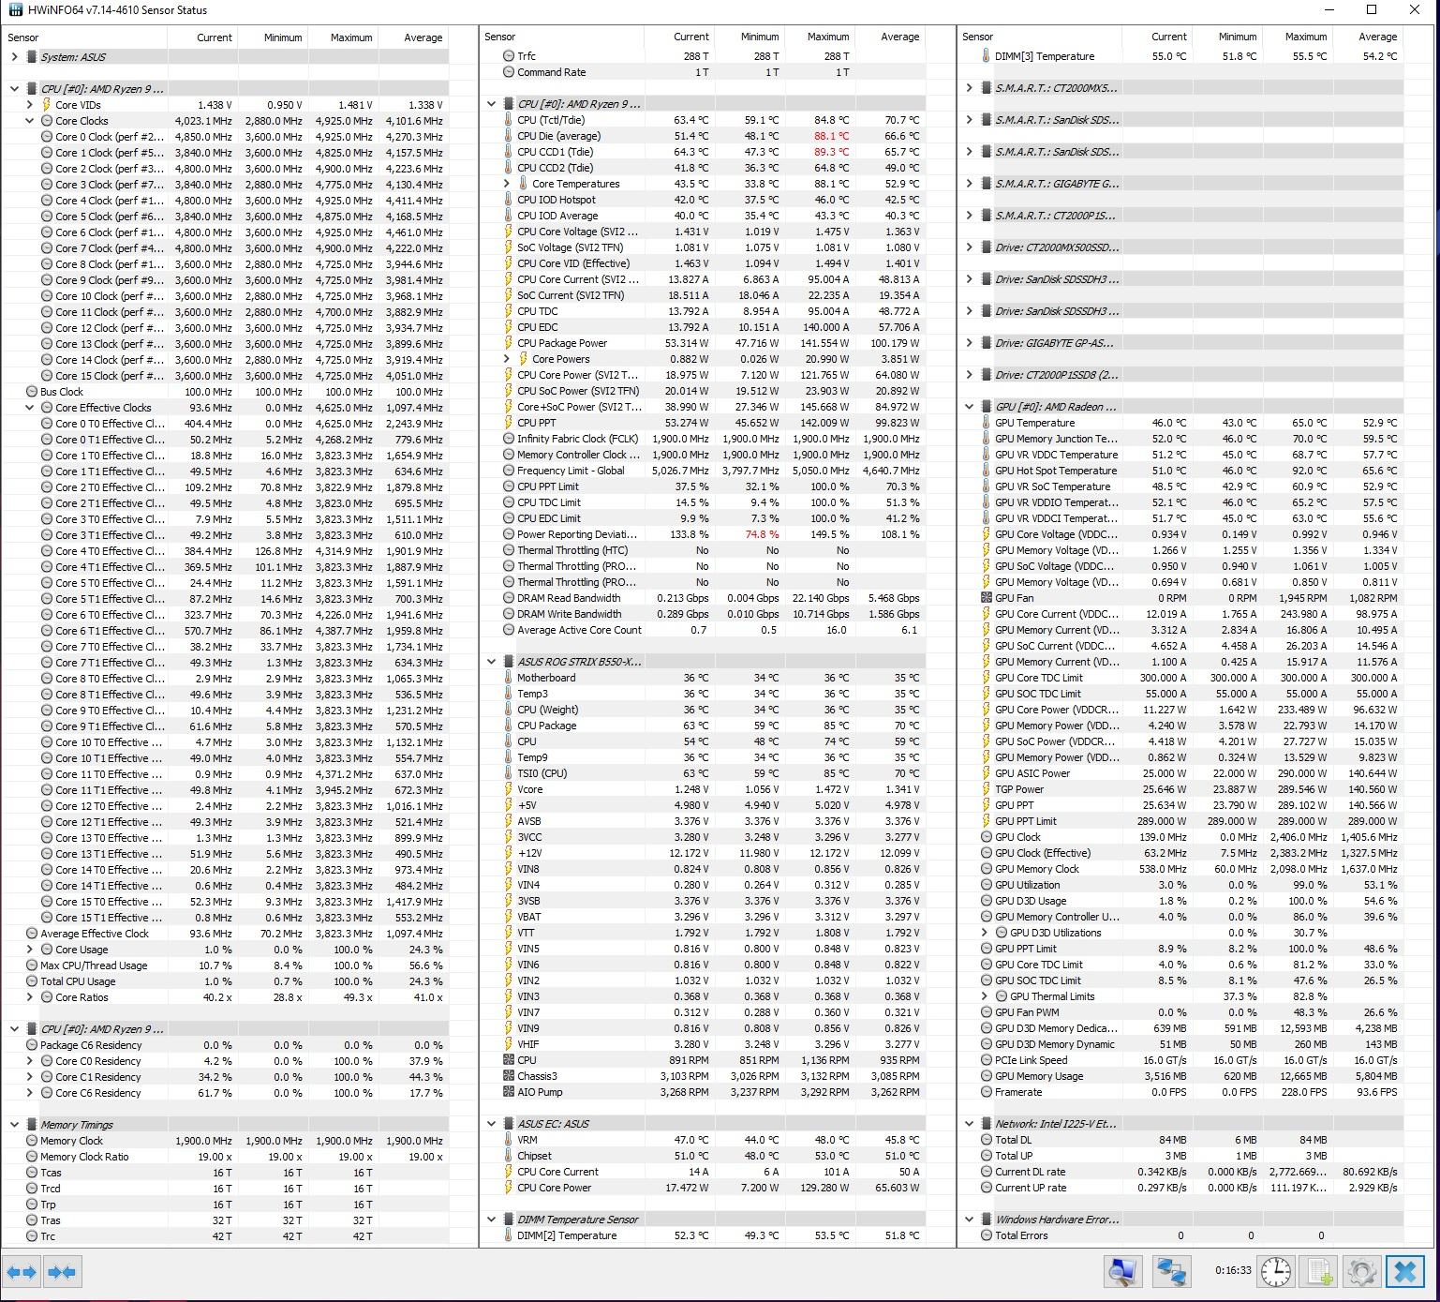Click the Current column header in left panel
Screen dimensions: 1440x1302
(x=202, y=37)
